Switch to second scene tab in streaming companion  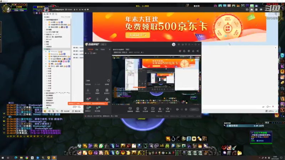[97, 49]
